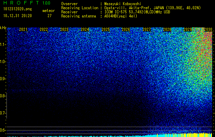Click the Ovserver label
Screen dimensions: 215x137
tap(69, 4)
